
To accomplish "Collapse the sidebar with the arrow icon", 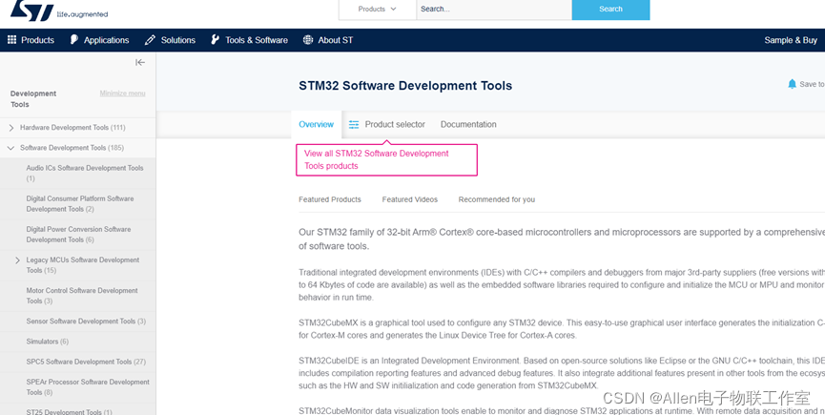I will (140, 63).
